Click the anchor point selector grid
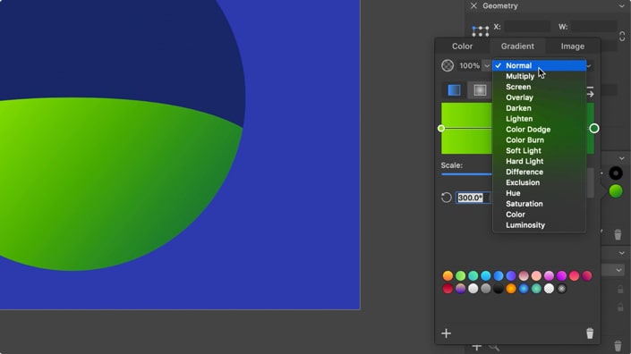Viewport: 631px width, 354px height. 481,30
